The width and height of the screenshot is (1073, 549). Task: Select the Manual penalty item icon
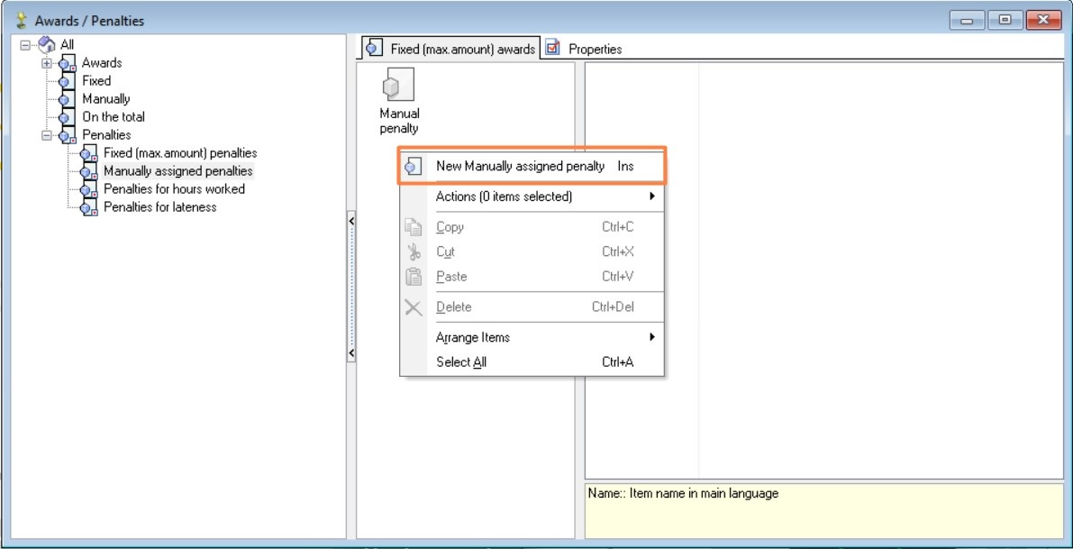[398, 85]
